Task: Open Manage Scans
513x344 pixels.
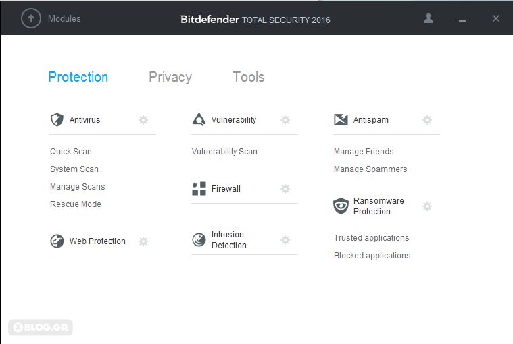Action: tap(78, 187)
